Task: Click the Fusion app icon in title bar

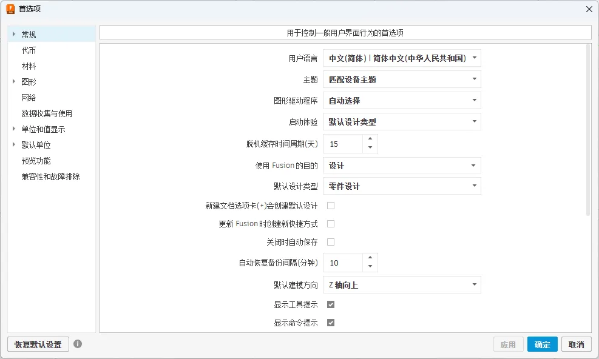Action: [10, 8]
